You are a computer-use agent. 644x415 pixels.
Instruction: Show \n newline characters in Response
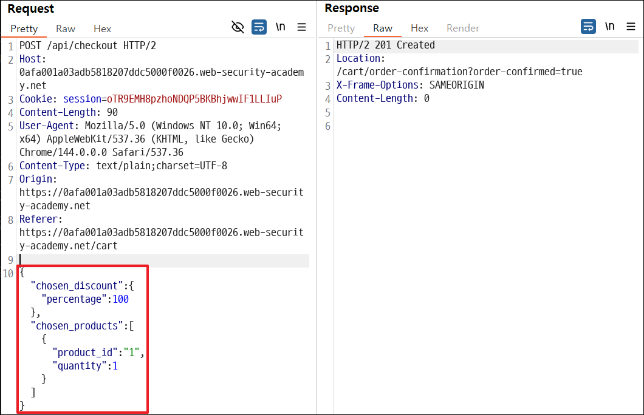point(610,26)
